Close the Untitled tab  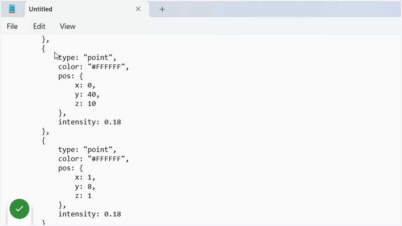pyautogui.click(x=138, y=9)
